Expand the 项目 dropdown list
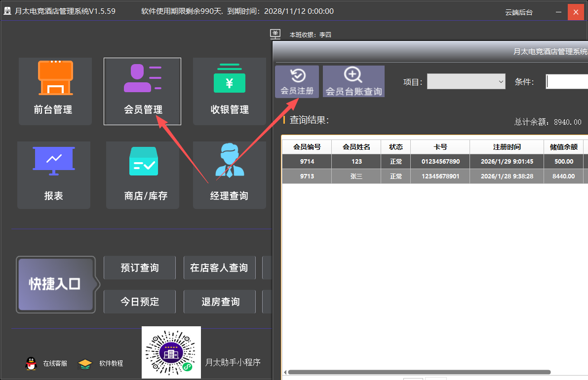Image resolution: width=588 pixels, height=380 pixels. [x=466, y=82]
